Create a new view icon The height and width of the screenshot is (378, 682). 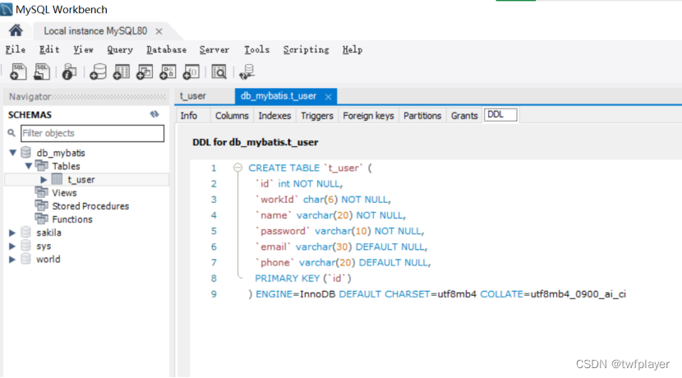coord(145,71)
